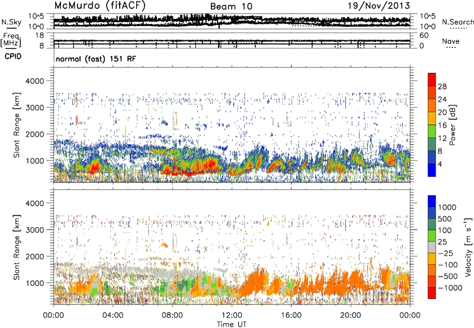This screenshot has height=328, width=474.
Task: Click the 16 tick on Power colorbar
Action: pos(442,126)
